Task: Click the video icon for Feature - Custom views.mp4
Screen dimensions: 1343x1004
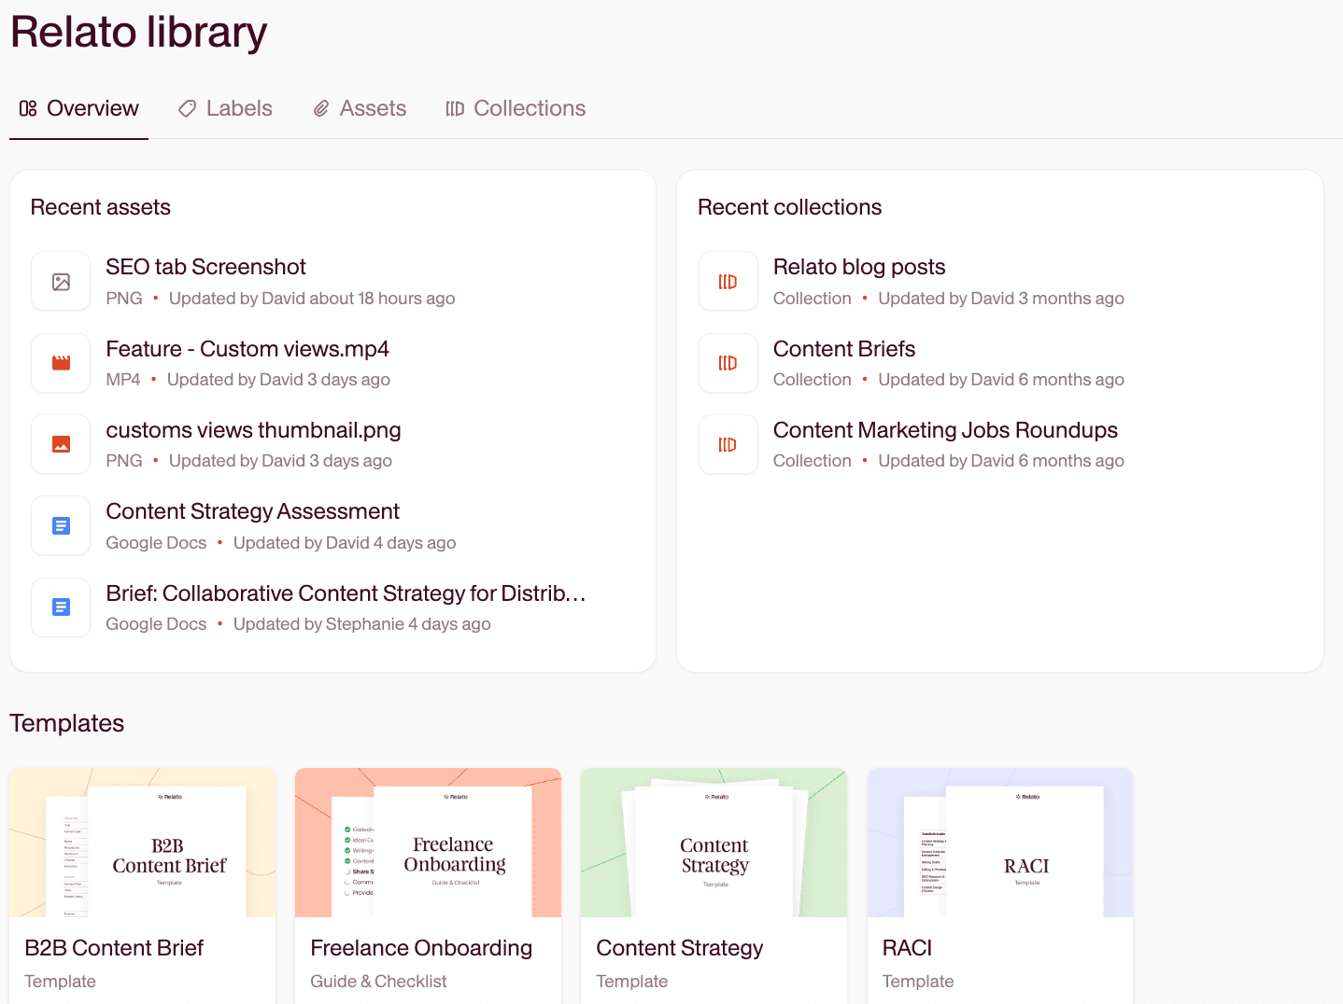Action: (x=61, y=363)
